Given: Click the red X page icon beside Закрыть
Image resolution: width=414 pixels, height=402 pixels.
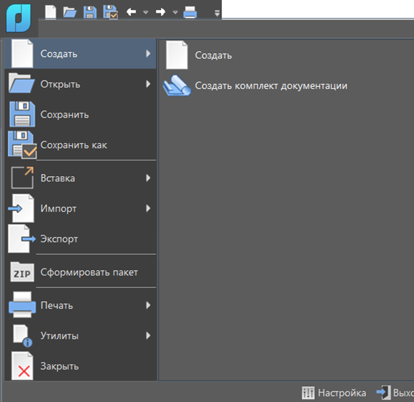Looking at the screenshot, I should point(22,366).
